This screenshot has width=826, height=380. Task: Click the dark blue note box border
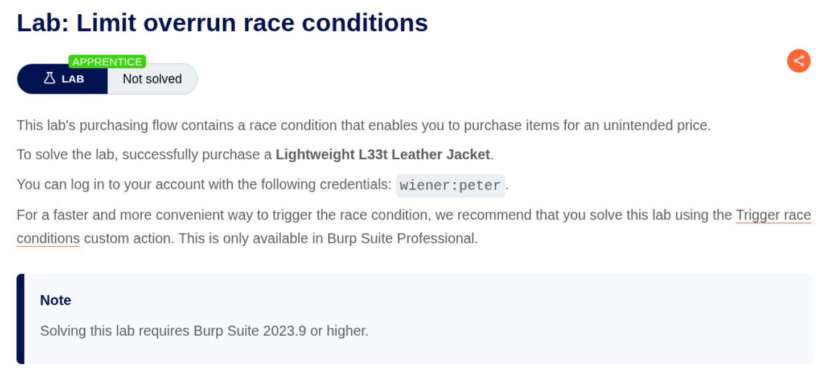coord(20,319)
